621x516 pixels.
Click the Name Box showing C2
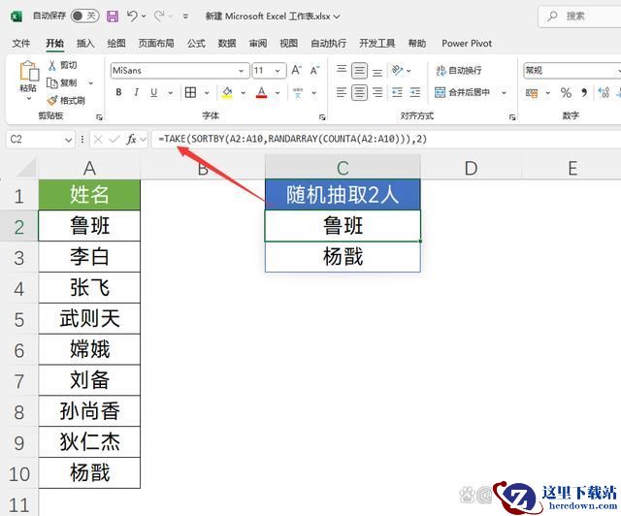[35, 140]
